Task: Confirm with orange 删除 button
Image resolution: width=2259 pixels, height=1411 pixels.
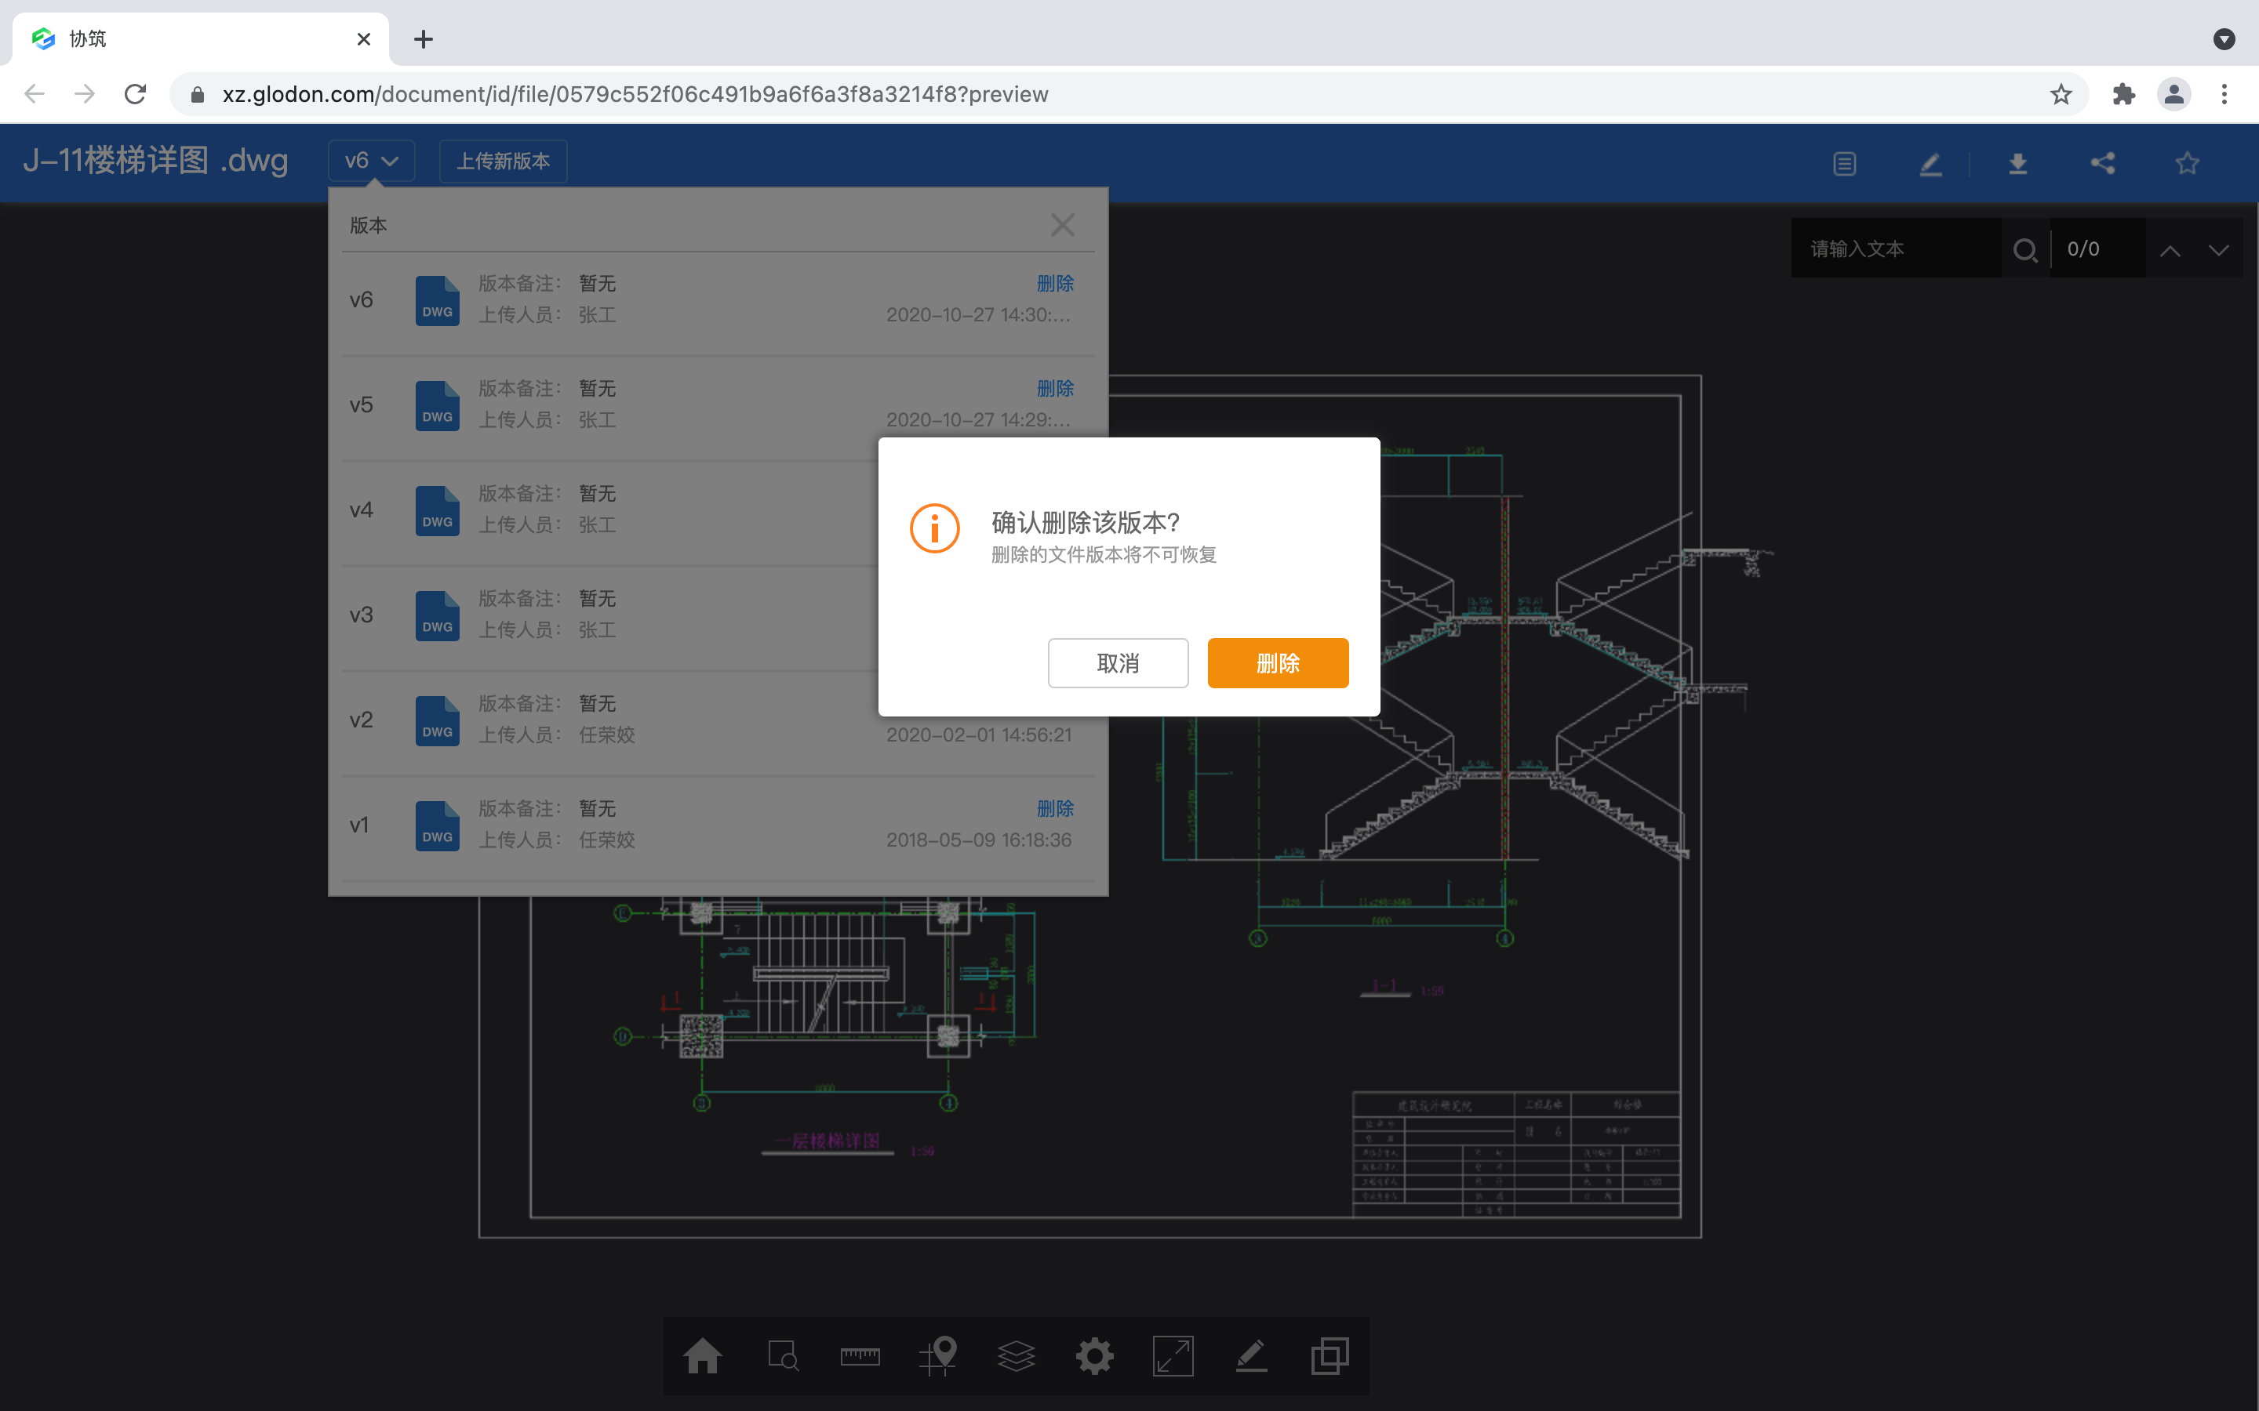Action: (x=1277, y=663)
